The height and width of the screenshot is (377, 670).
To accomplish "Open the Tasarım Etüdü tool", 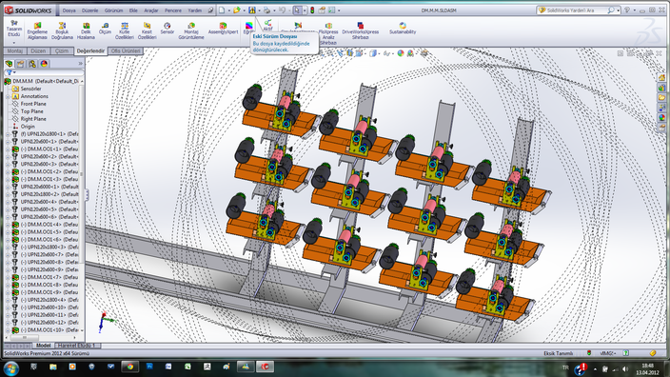I will coord(14,29).
